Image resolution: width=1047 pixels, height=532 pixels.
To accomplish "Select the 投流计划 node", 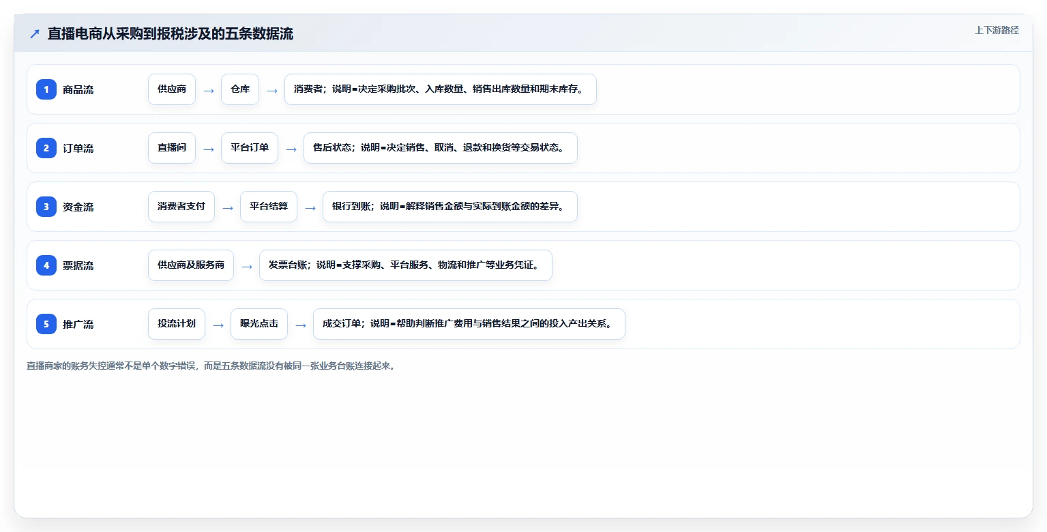I will point(177,324).
